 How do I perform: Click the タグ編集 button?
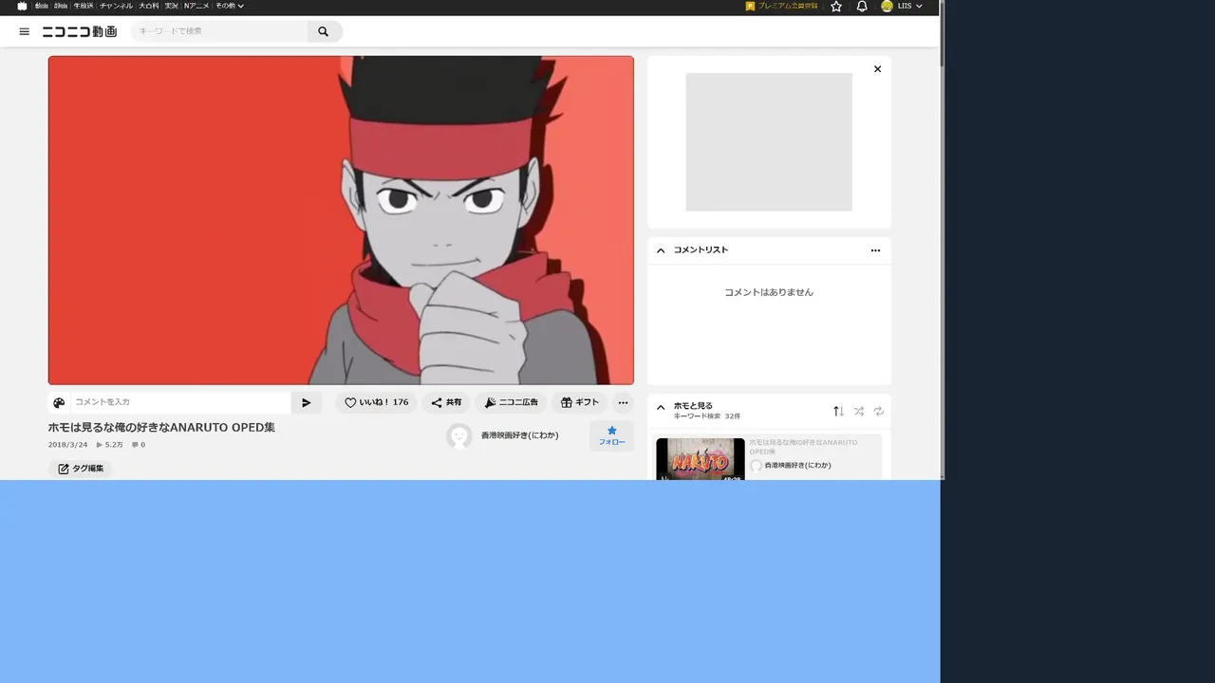81,469
